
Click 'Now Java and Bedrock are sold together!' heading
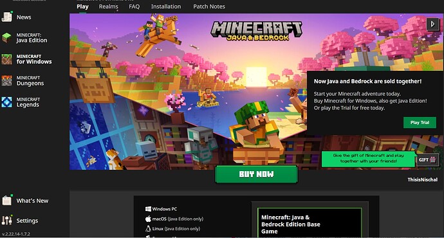point(367,81)
